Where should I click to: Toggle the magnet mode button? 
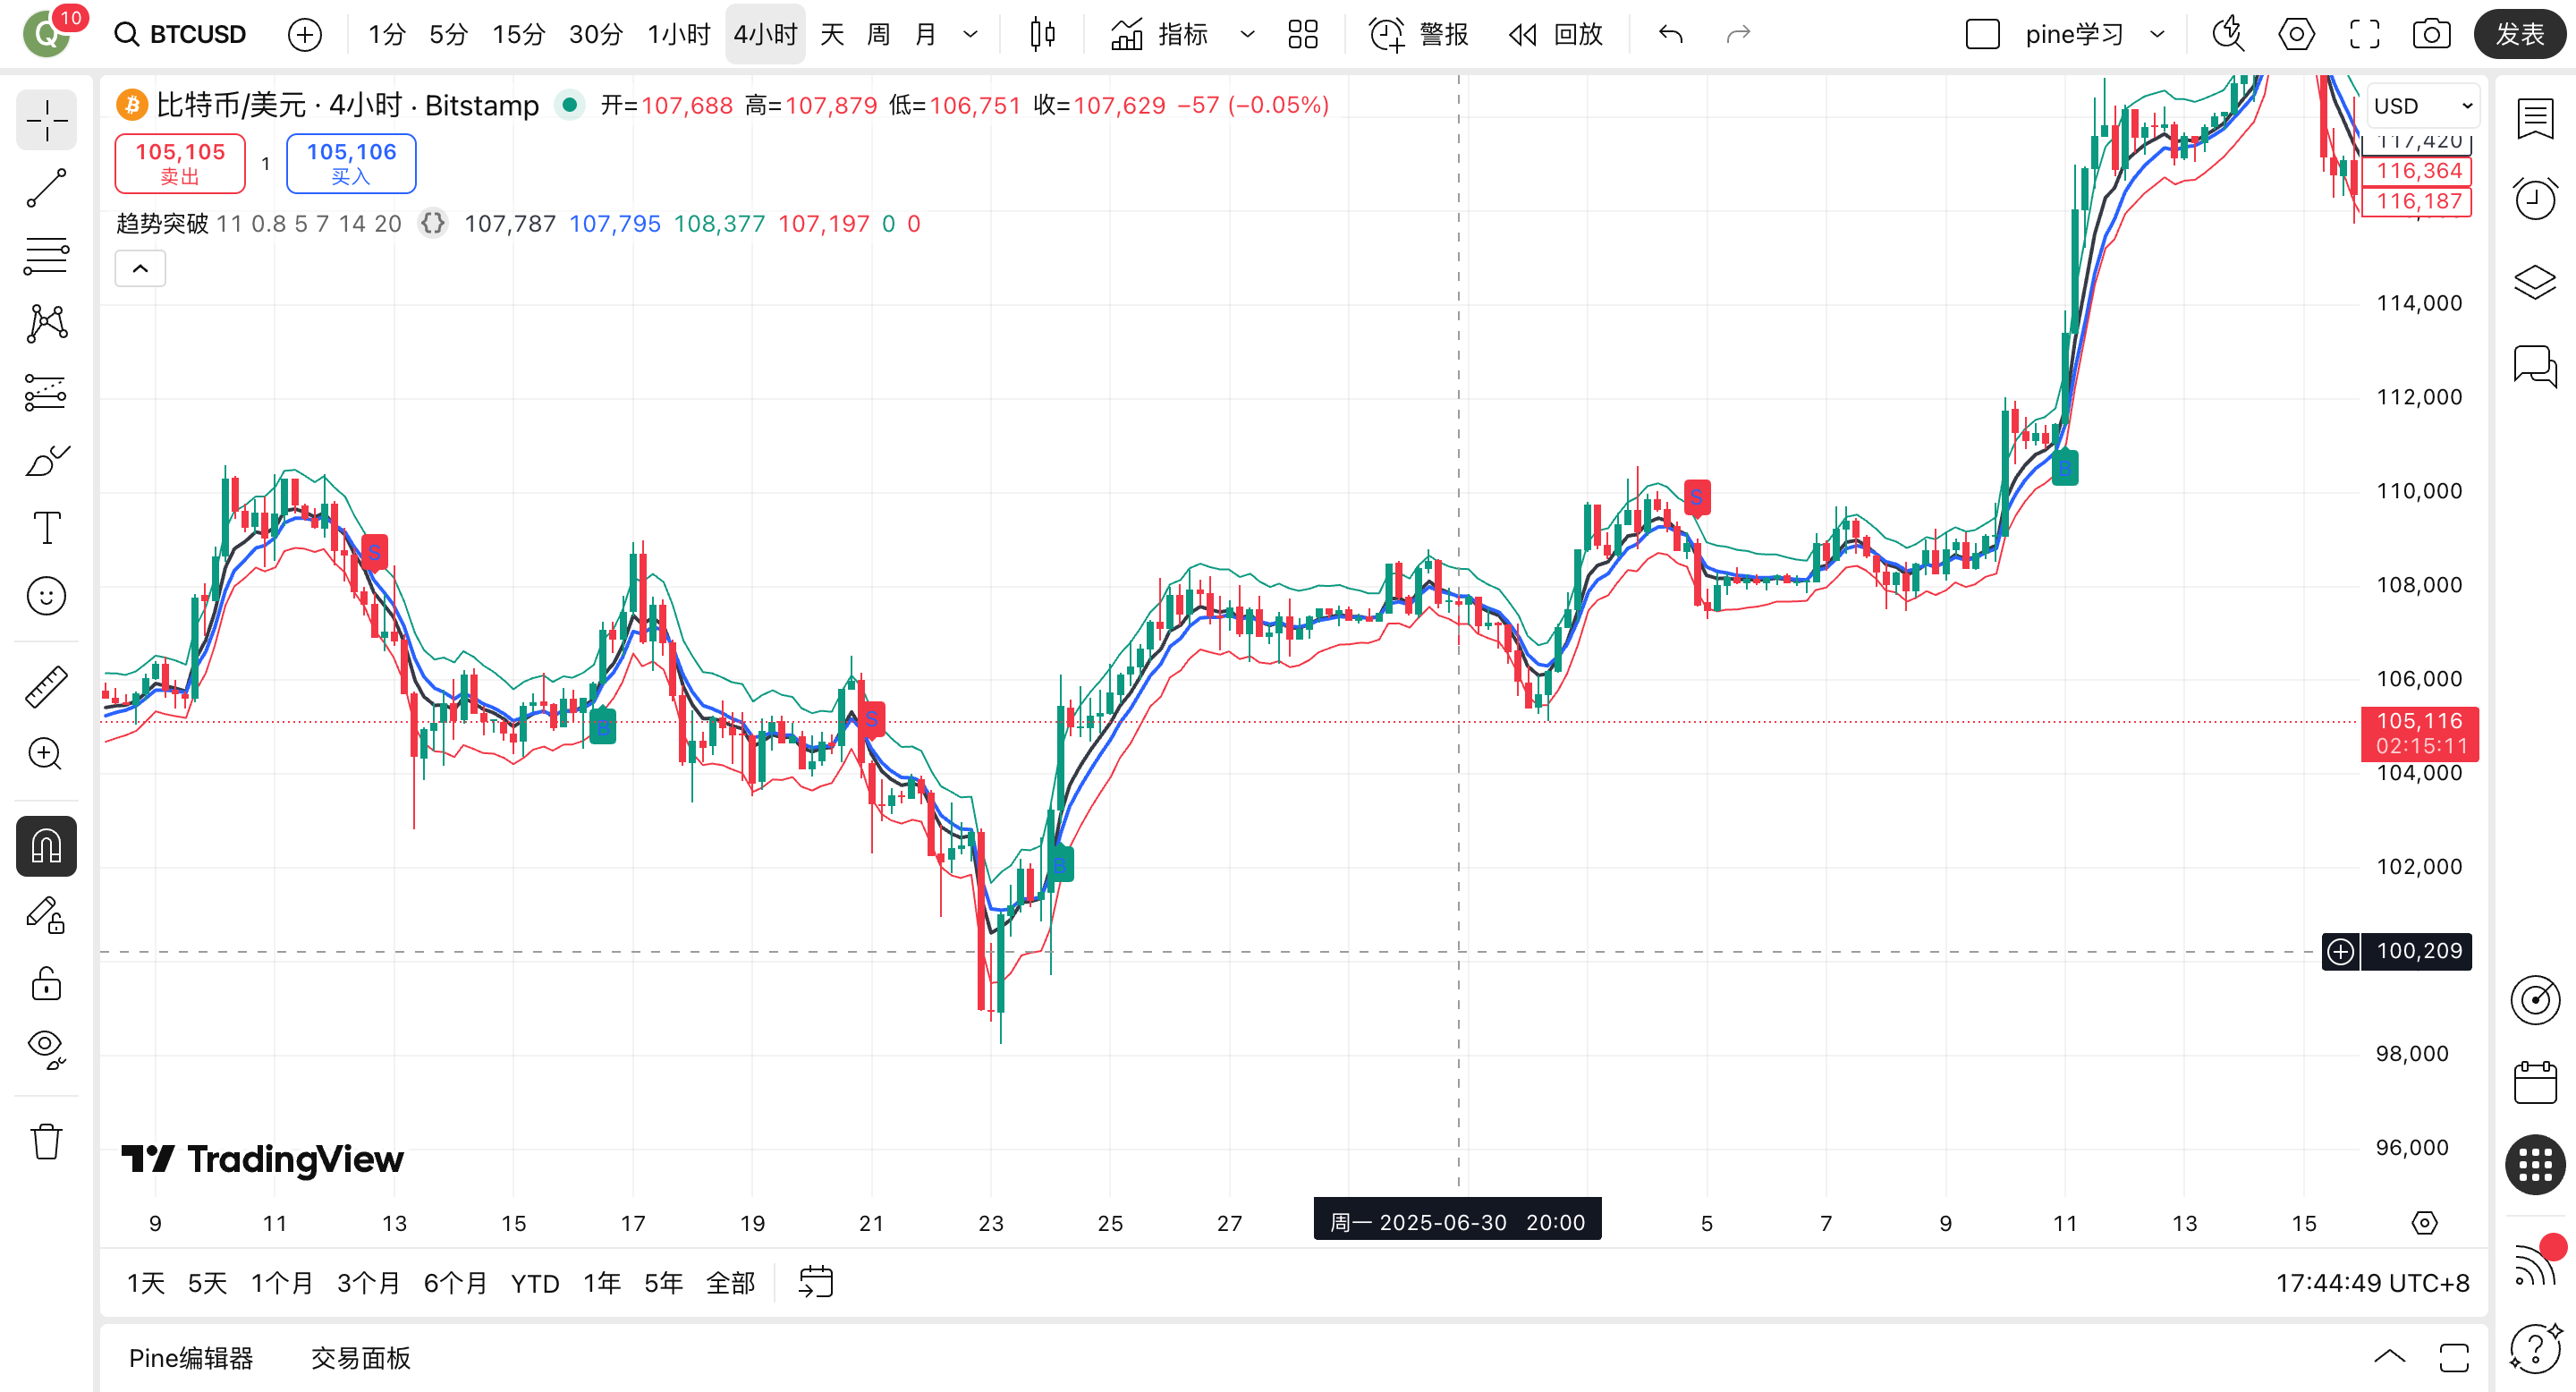[46, 846]
